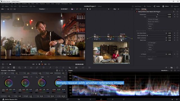Stop playback in the viewer

tap(39, 64)
